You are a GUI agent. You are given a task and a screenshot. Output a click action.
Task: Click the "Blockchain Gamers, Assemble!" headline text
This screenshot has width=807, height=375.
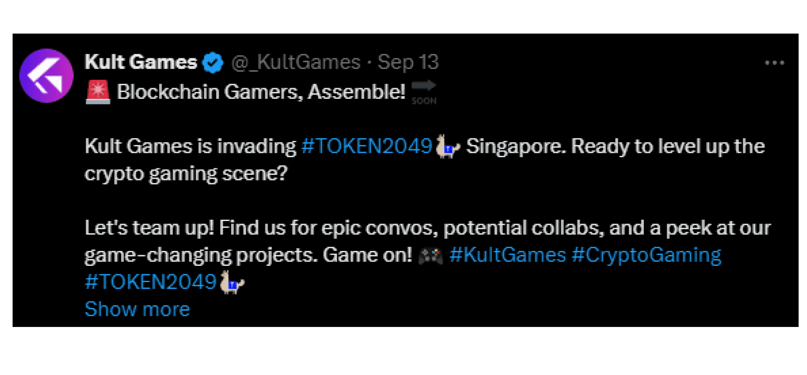click(x=261, y=92)
